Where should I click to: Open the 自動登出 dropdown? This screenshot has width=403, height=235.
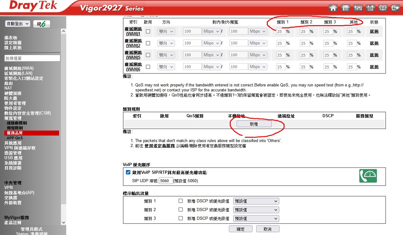[18, 24]
